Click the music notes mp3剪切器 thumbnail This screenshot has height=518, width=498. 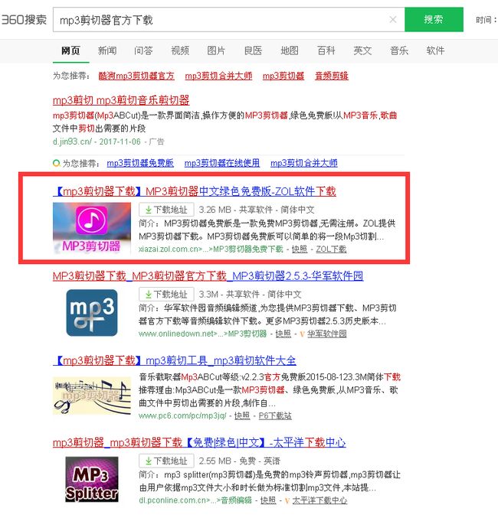click(92, 396)
